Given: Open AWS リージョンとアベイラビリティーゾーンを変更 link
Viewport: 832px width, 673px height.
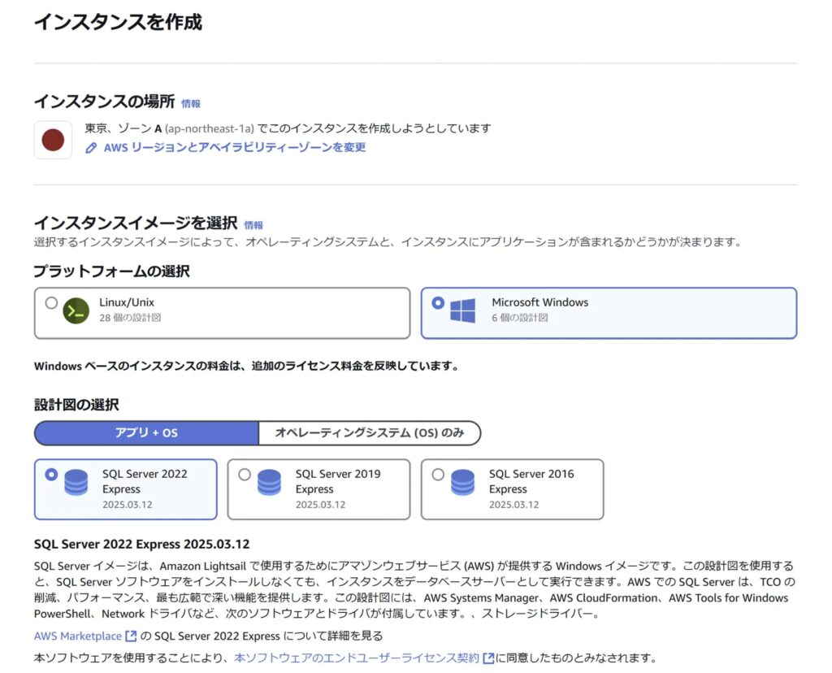Looking at the screenshot, I should [x=234, y=148].
